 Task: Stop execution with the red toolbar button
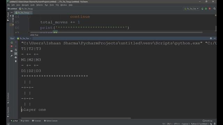pyautogui.click(x=210, y=9)
